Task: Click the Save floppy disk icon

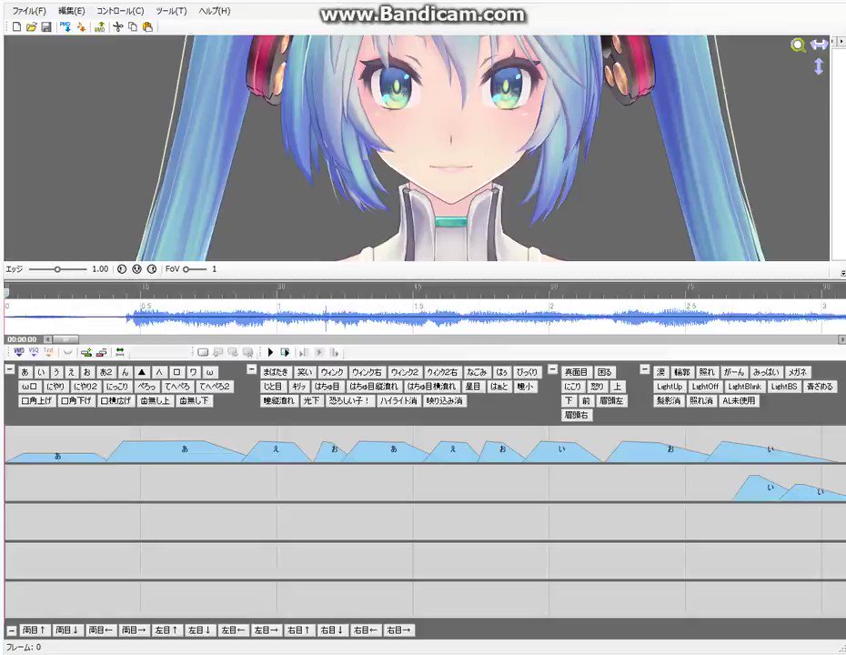Action: point(46,26)
